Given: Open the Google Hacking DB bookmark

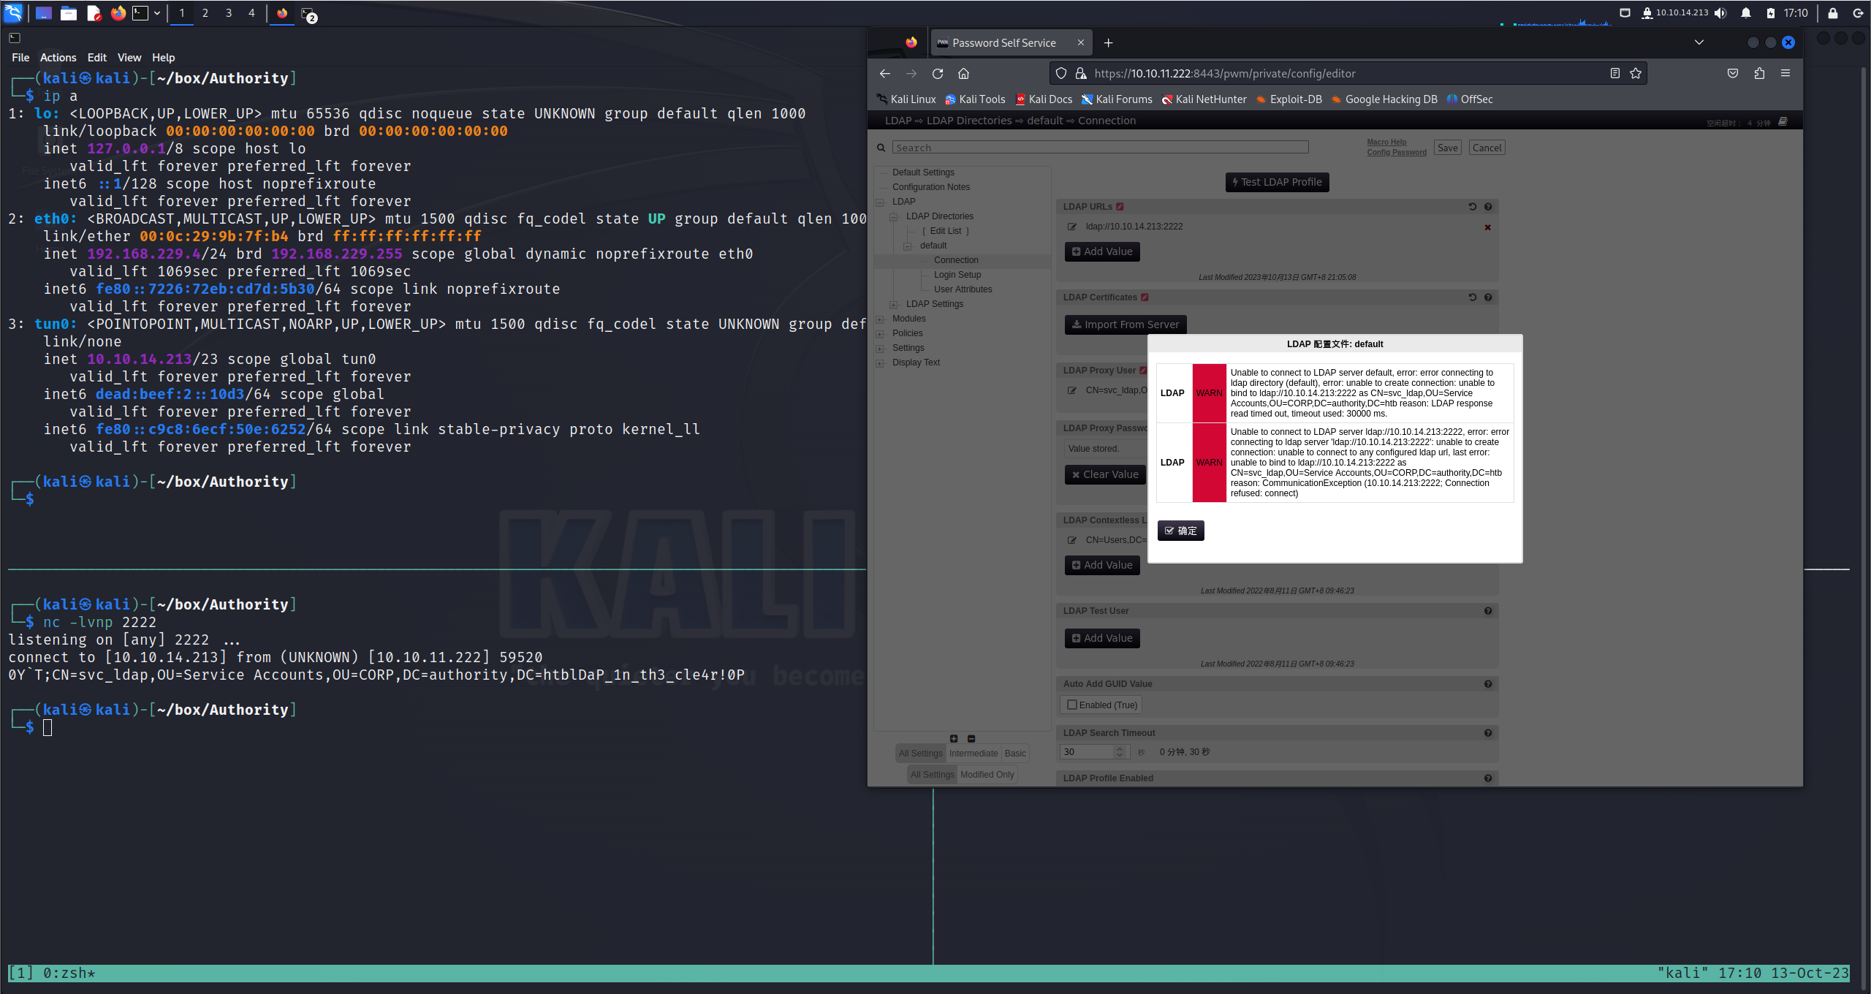Looking at the screenshot, I should point(1384,99).
